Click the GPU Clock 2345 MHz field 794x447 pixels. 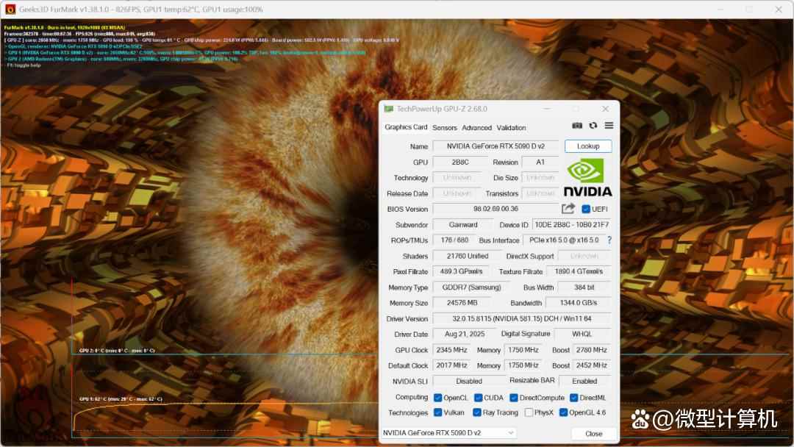pyautogui.click(x=451, y=350)
